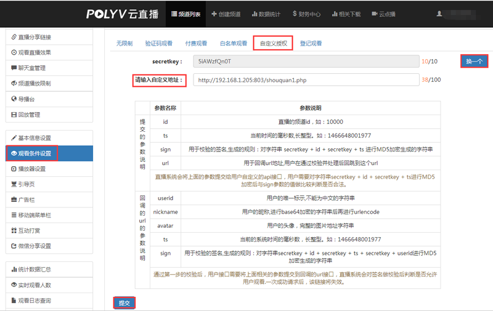Click the link icon beside 直播分享链接
Viewport: 493px width, 311px height.
coord(14,38)
